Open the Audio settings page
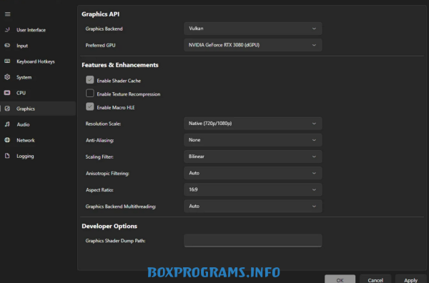429x283 pixels. tap(38, 124)
